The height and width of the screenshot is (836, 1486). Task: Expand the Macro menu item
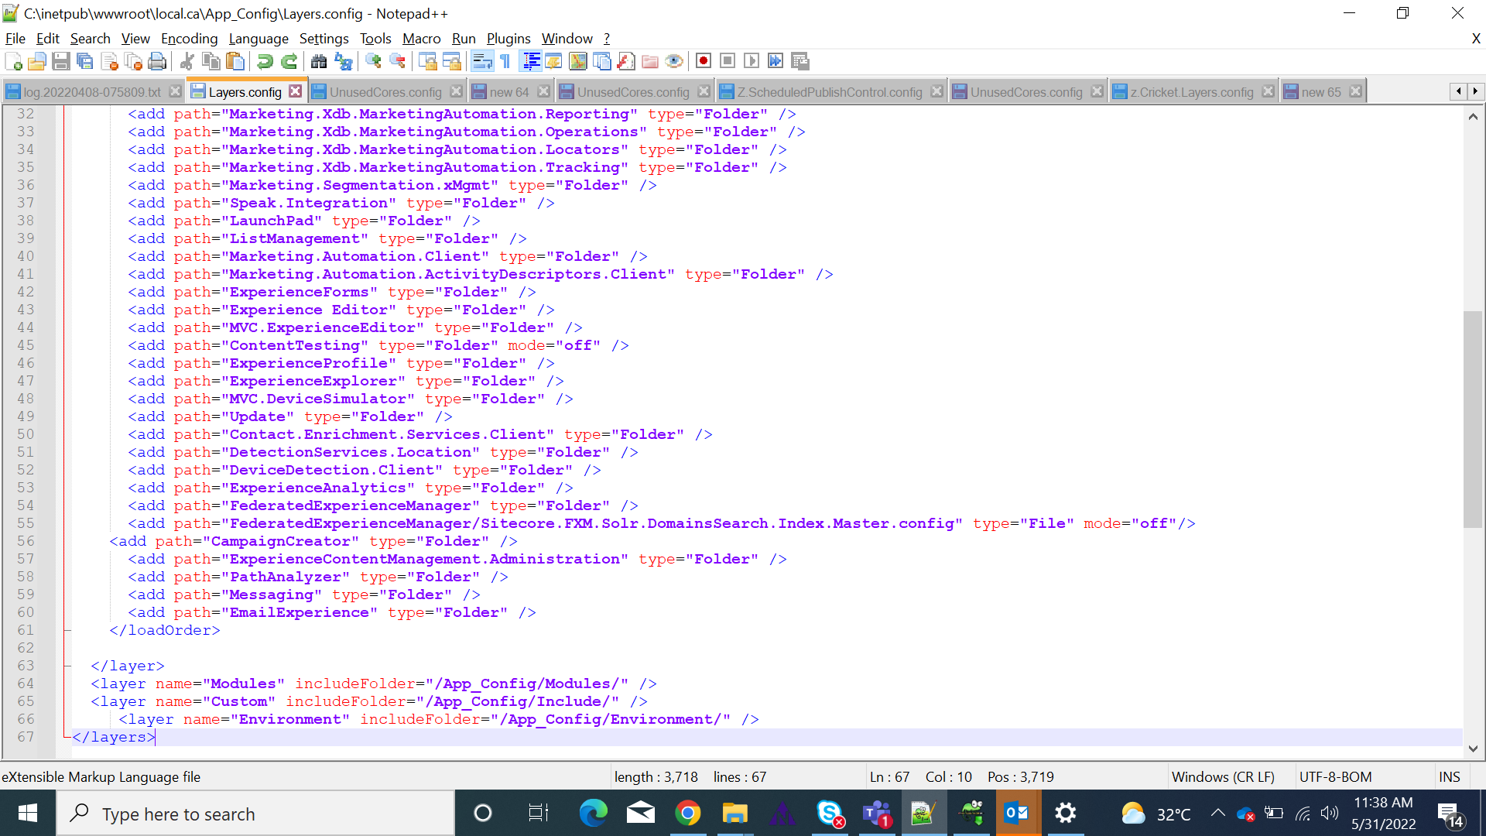(x=420, y=38)
